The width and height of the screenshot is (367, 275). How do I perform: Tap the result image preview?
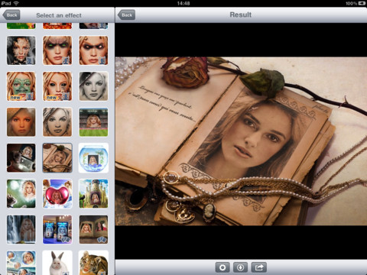click(241, 141)
